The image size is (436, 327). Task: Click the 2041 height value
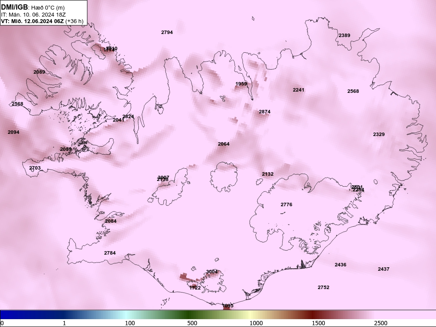[x=119, y=120]
